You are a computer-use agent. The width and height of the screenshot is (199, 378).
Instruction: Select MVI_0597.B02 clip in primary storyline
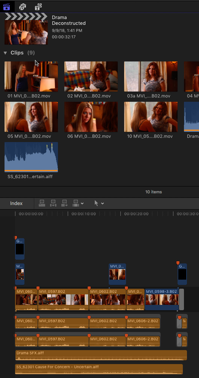[64, 300]
